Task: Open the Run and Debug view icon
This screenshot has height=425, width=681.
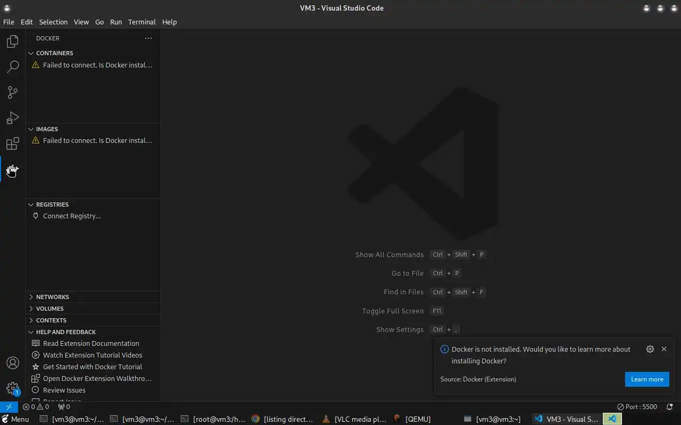Action: point(13,118)
